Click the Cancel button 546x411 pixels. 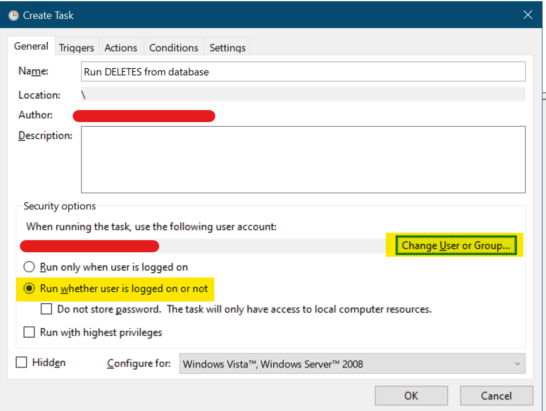coord(496,396)
